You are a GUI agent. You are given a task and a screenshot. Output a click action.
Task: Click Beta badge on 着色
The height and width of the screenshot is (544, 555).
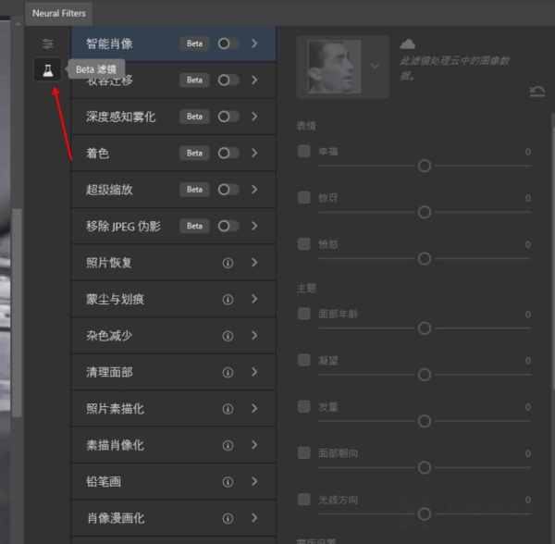(194, 153)
